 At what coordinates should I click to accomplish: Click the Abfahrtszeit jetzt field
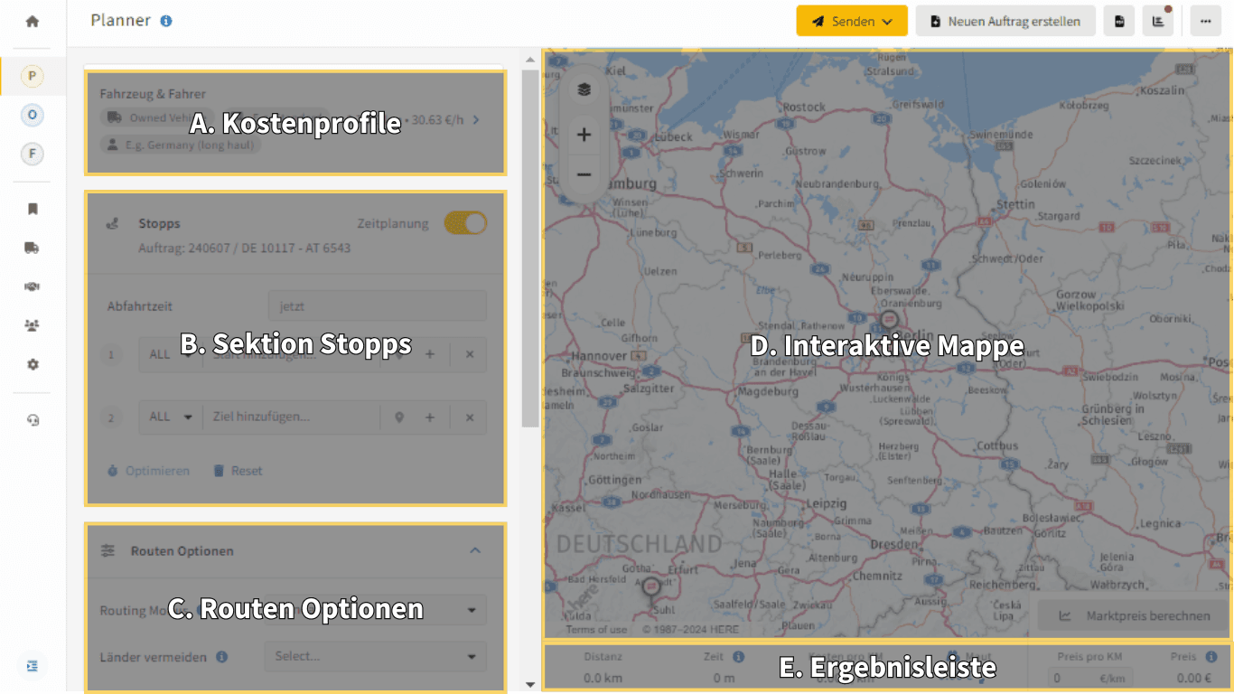(377, 305)
